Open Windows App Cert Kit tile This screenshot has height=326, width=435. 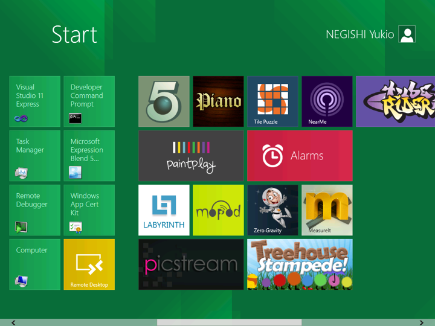tap(89, 210)
